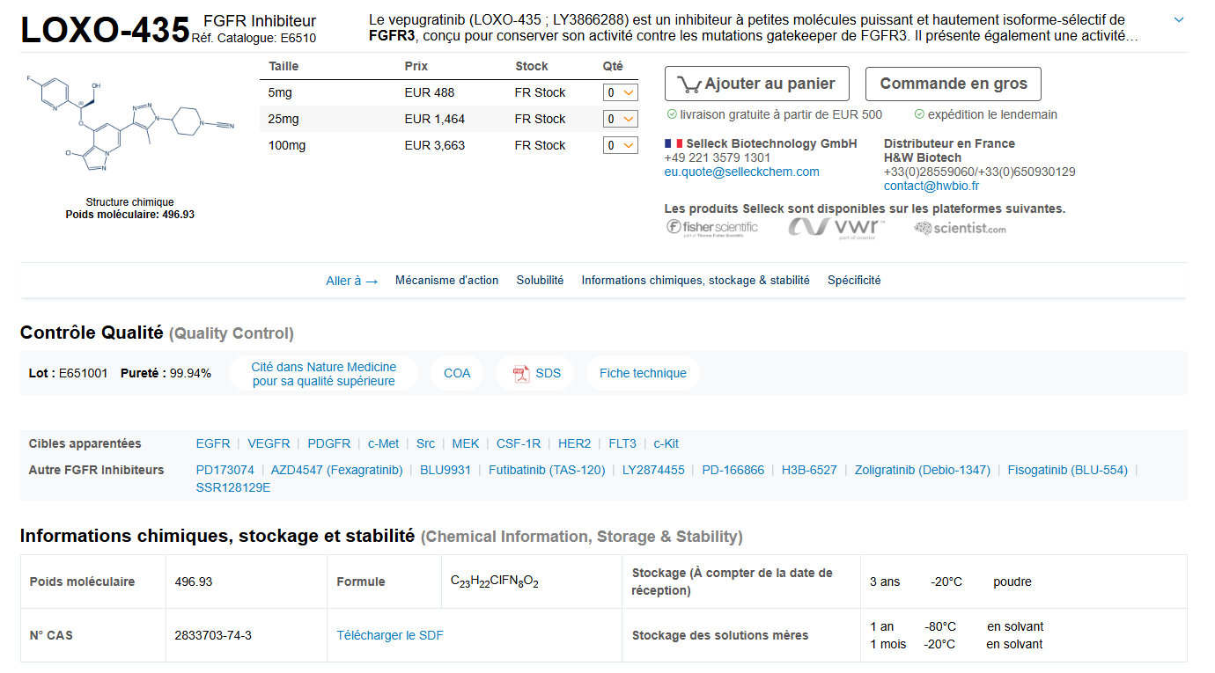This screenshot has height=673, width=1215.
Task: Click Télécharger le SDF link
Action: pyautogui.click(x=390, y=635)
